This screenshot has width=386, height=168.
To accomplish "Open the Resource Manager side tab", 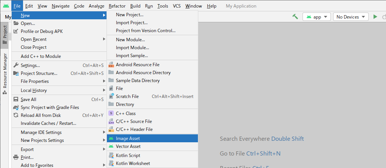I will click(5, 73).
